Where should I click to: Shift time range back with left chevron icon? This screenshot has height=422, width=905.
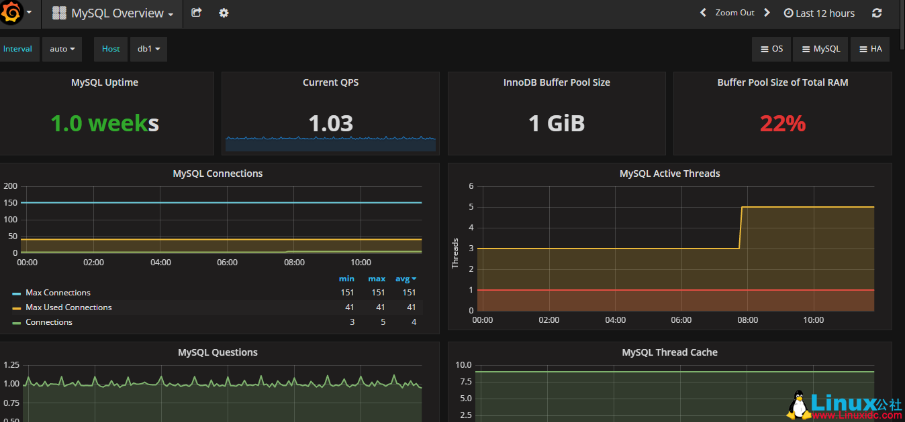click(703, 12)
